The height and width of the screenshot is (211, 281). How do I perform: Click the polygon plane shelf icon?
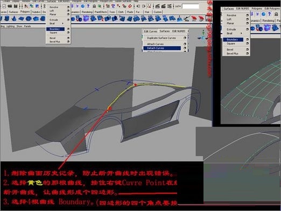tap(21, 18)
